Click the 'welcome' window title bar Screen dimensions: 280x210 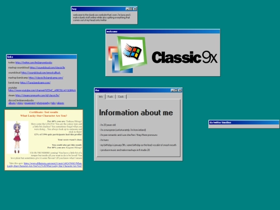click(x=163, y=32)
